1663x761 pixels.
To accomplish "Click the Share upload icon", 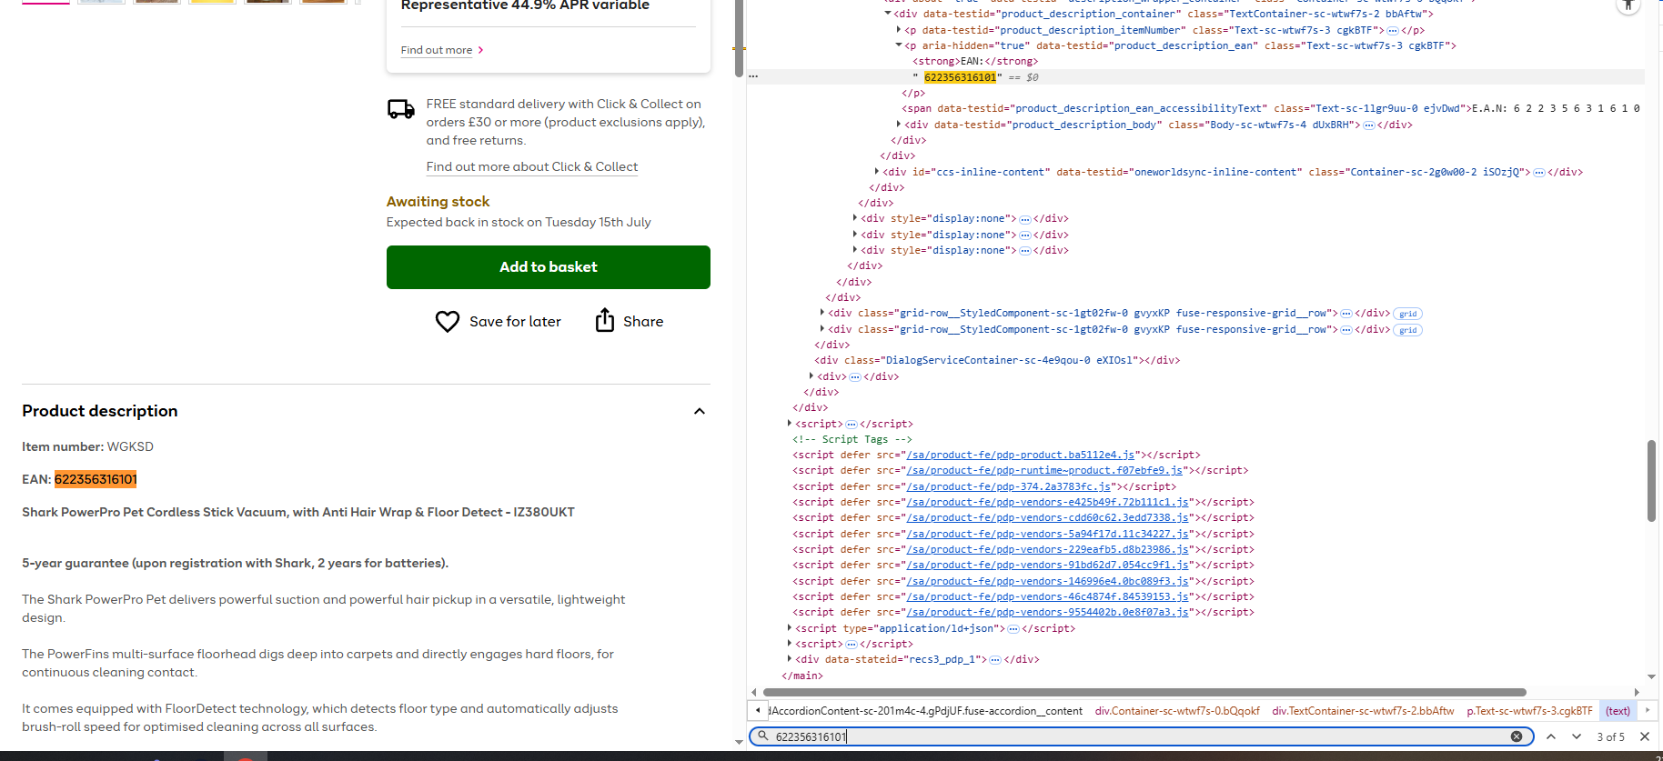I will click(605, 320).
